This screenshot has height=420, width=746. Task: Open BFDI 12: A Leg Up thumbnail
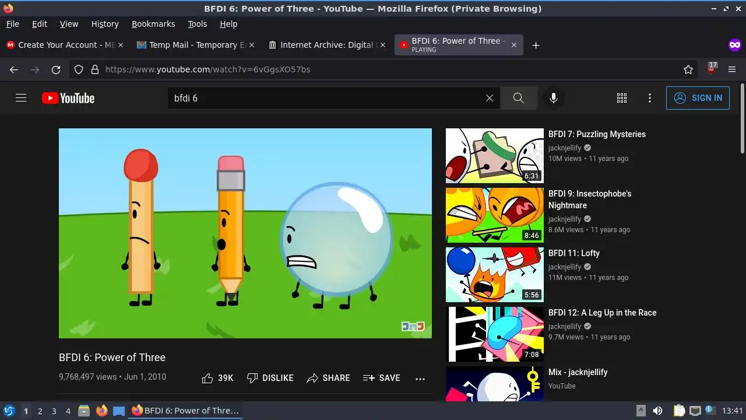pos(495,334)
